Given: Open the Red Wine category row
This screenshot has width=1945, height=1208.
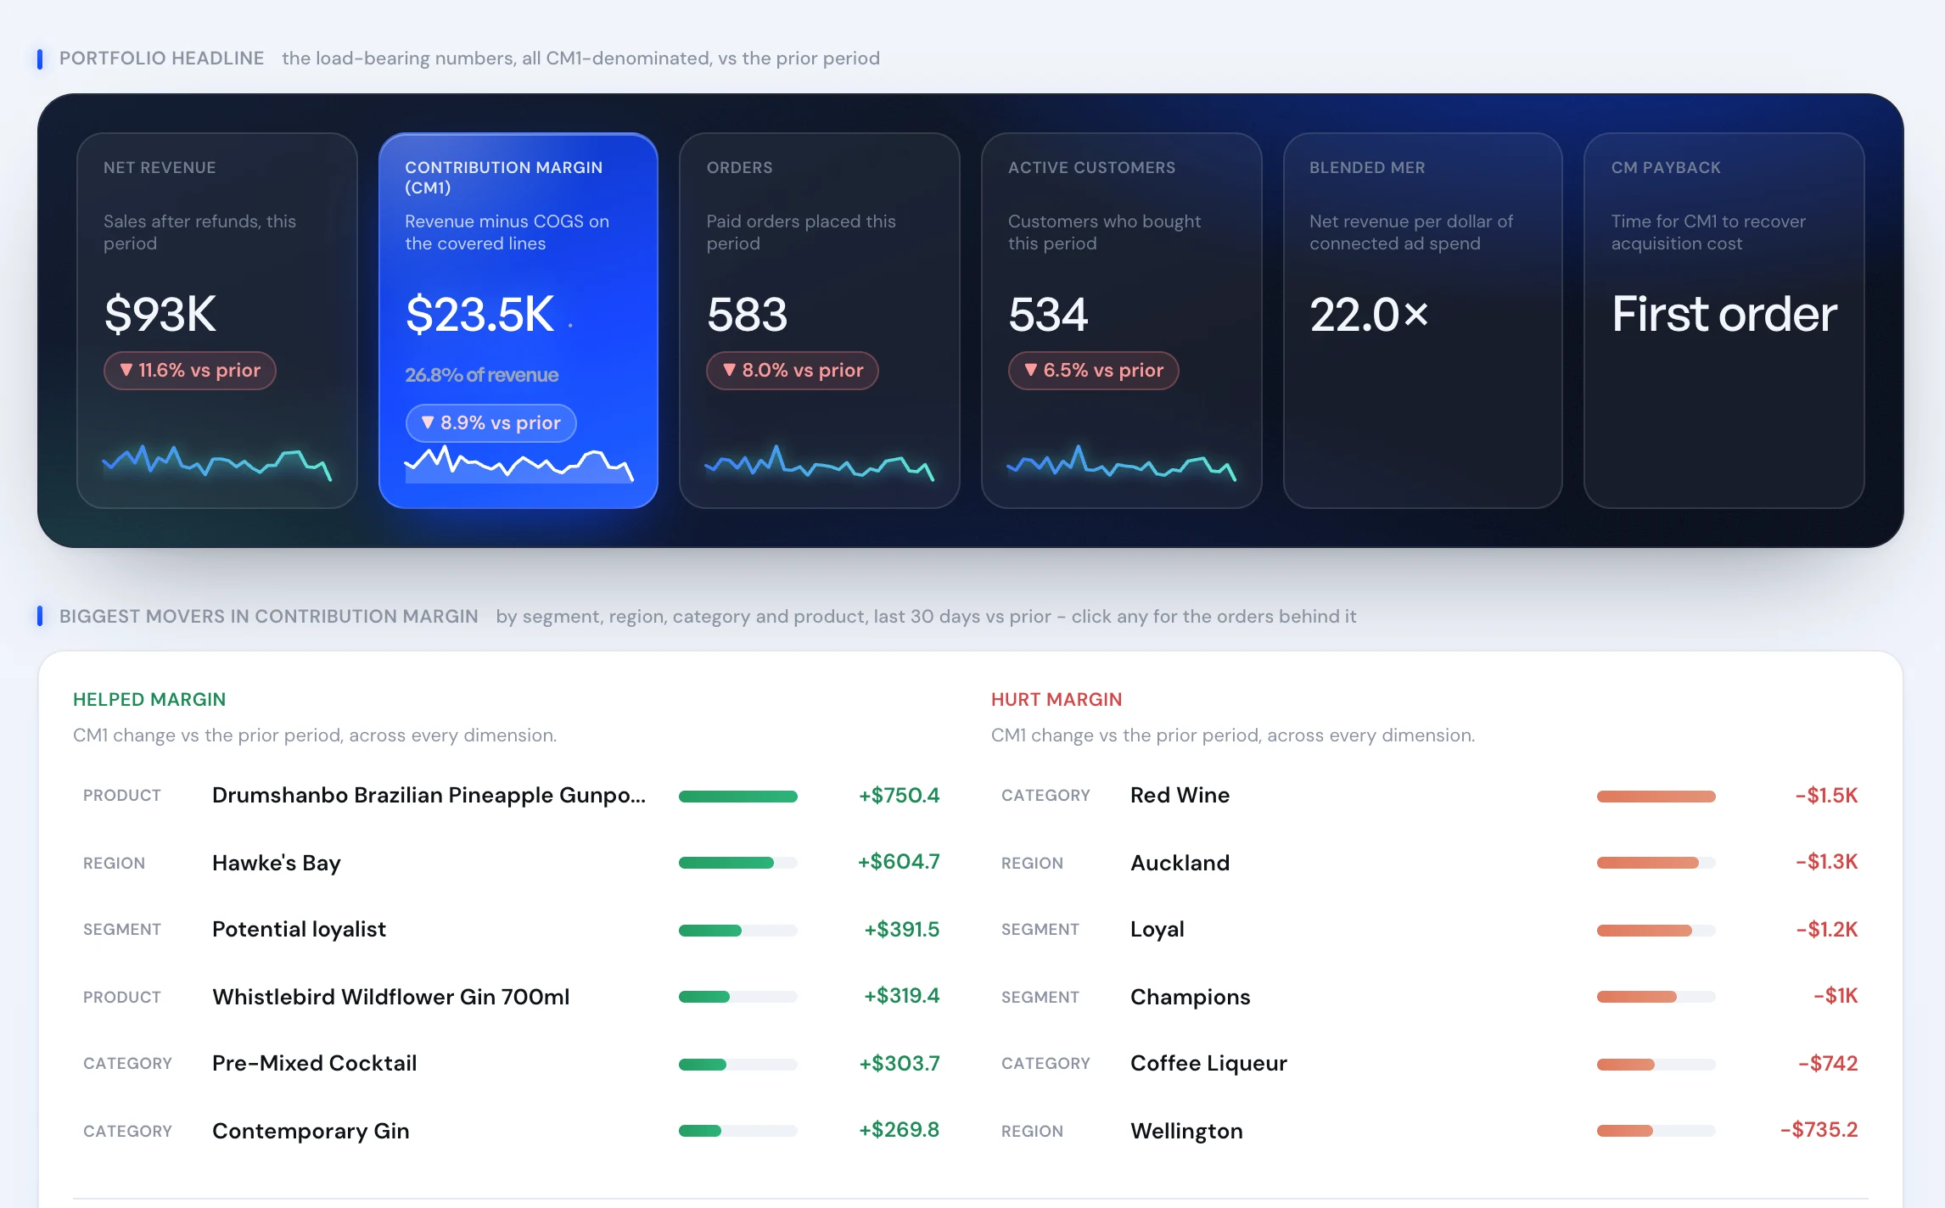Looking at the screenshot, I should pyautogui.click(x=1430, y=796).
